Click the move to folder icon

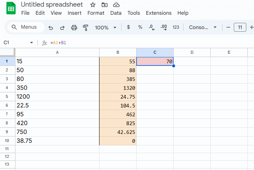(x=105, y=5)
